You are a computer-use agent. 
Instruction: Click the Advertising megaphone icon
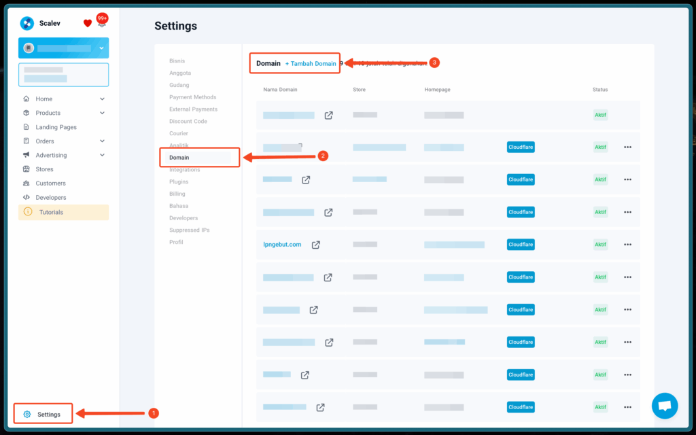click(27, 155)
